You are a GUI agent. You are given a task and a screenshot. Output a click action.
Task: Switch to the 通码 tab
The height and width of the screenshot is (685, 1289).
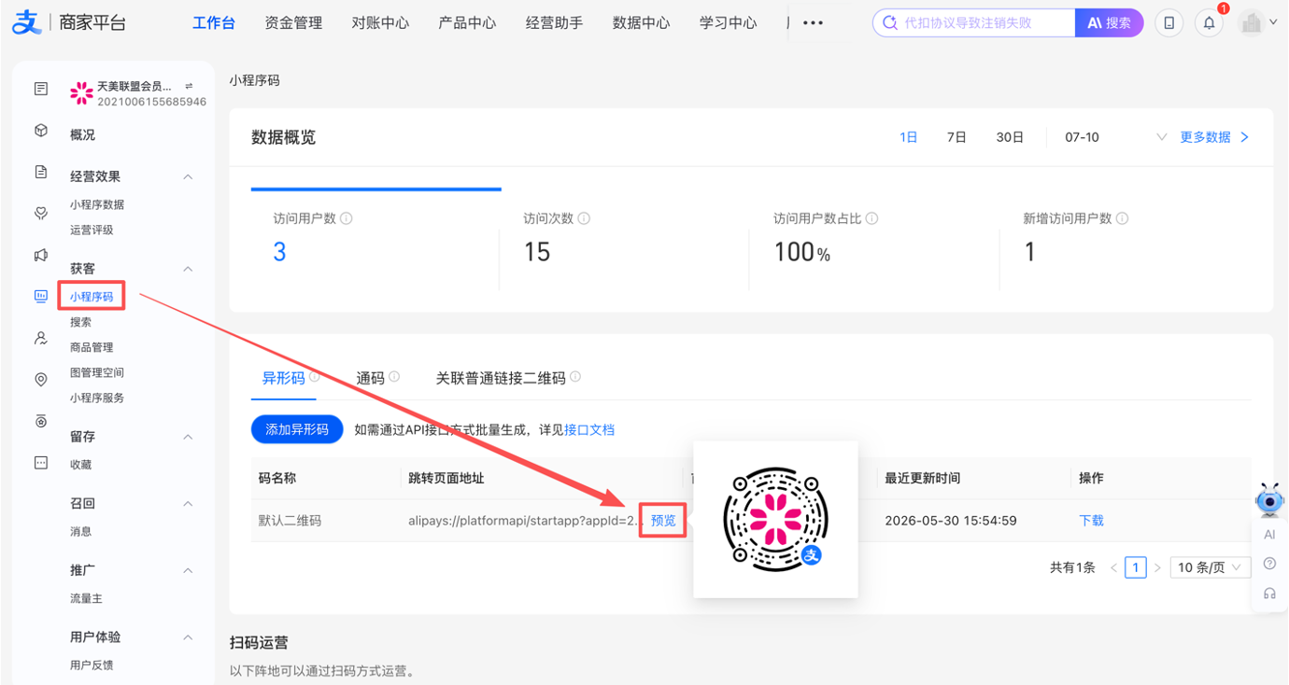(371, 378)
